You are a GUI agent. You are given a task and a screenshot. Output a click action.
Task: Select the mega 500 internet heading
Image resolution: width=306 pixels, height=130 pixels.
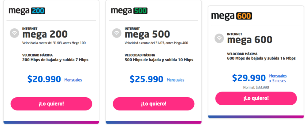tap(147, 34)
